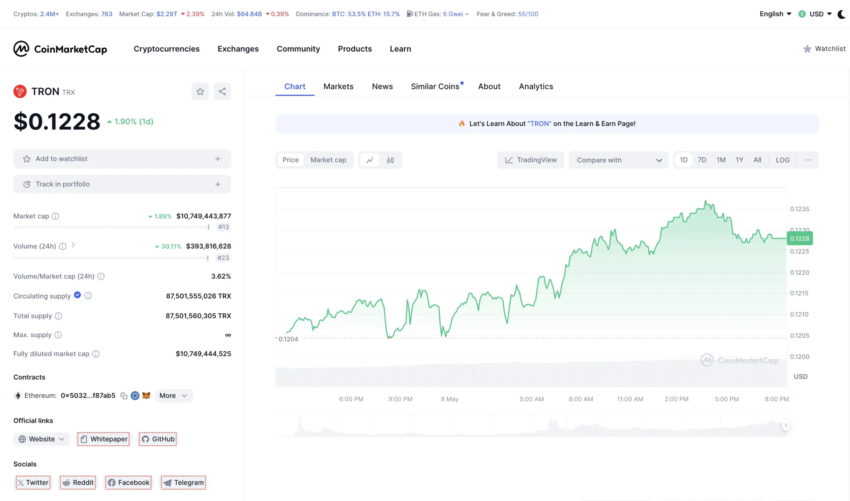
Task: Click the TradingView button
Action: (x=531, y=160)
